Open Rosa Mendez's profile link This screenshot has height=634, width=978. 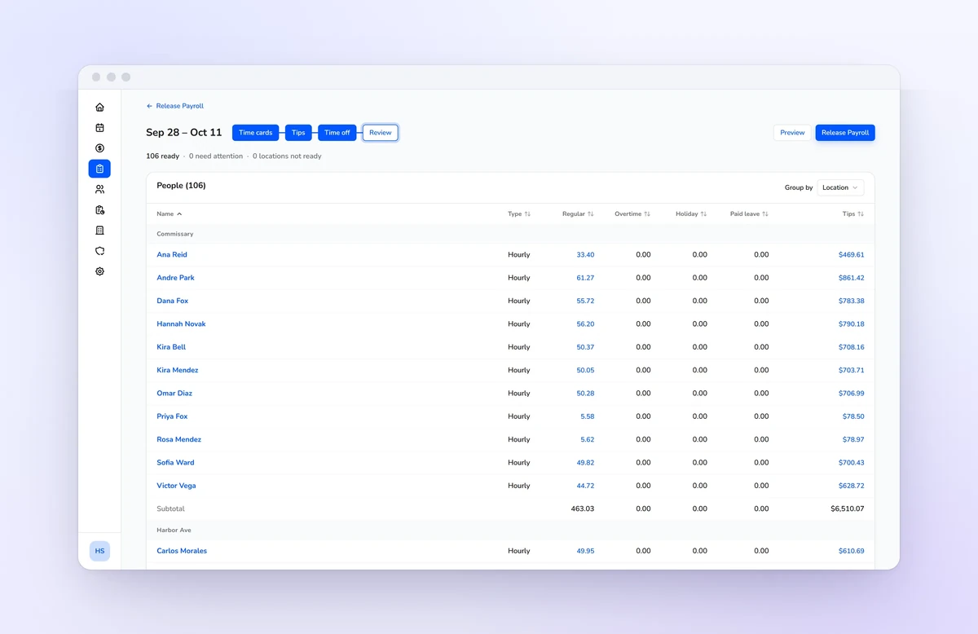pos(178,439)
